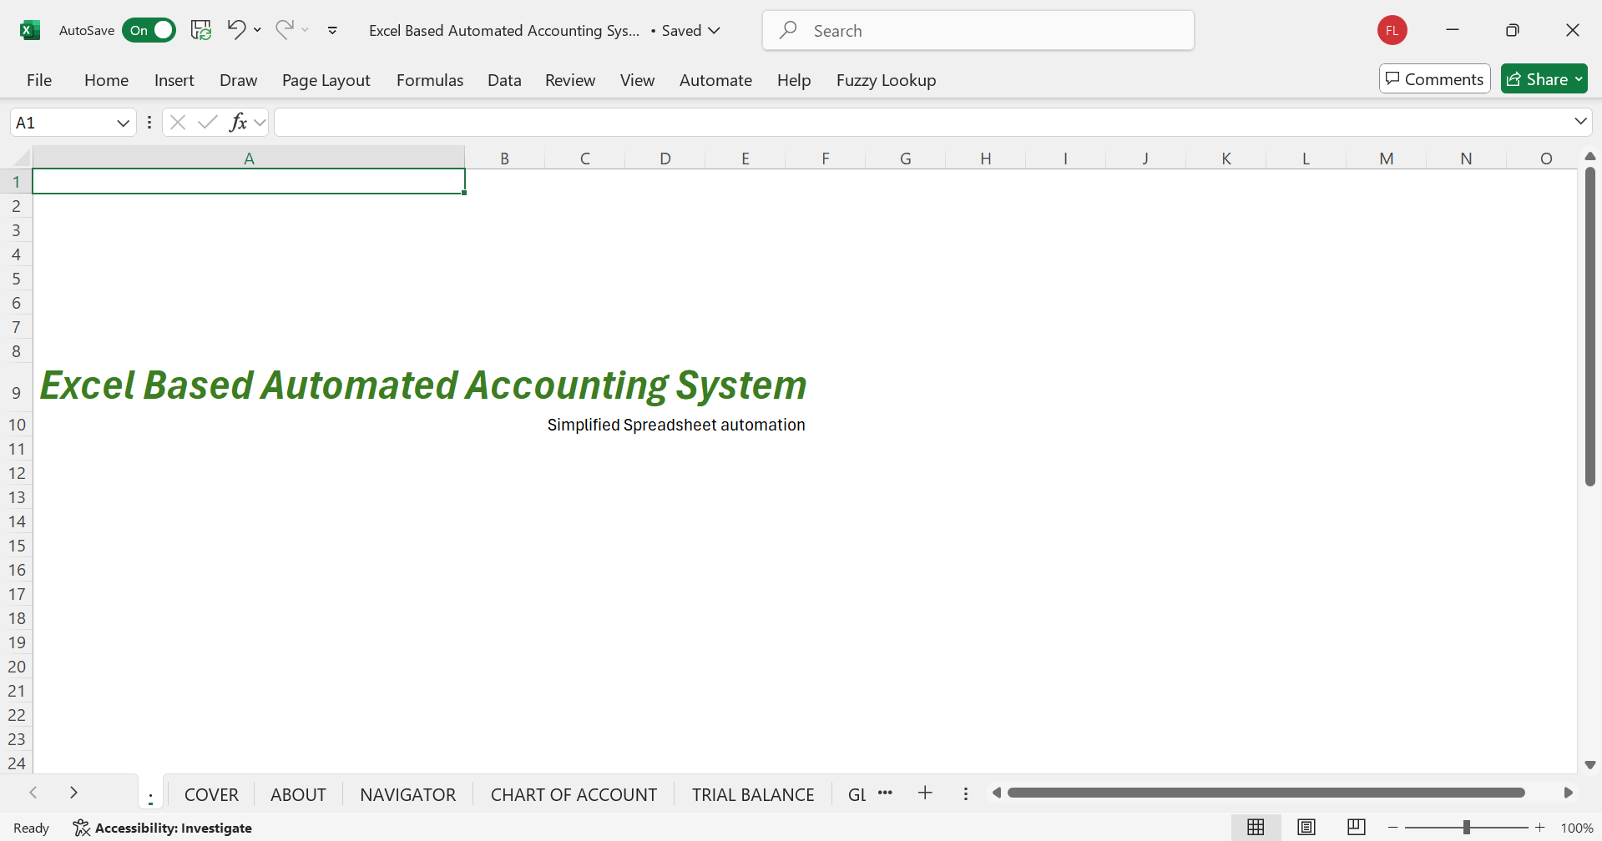The image size is (1602, 841).
Task: Open the Share button dropdown arrow
Action: (x=1579, y=79)
